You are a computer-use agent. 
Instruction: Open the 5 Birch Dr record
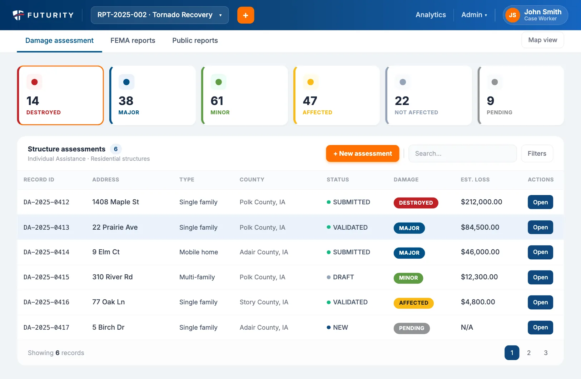click(x=540, y=327)
